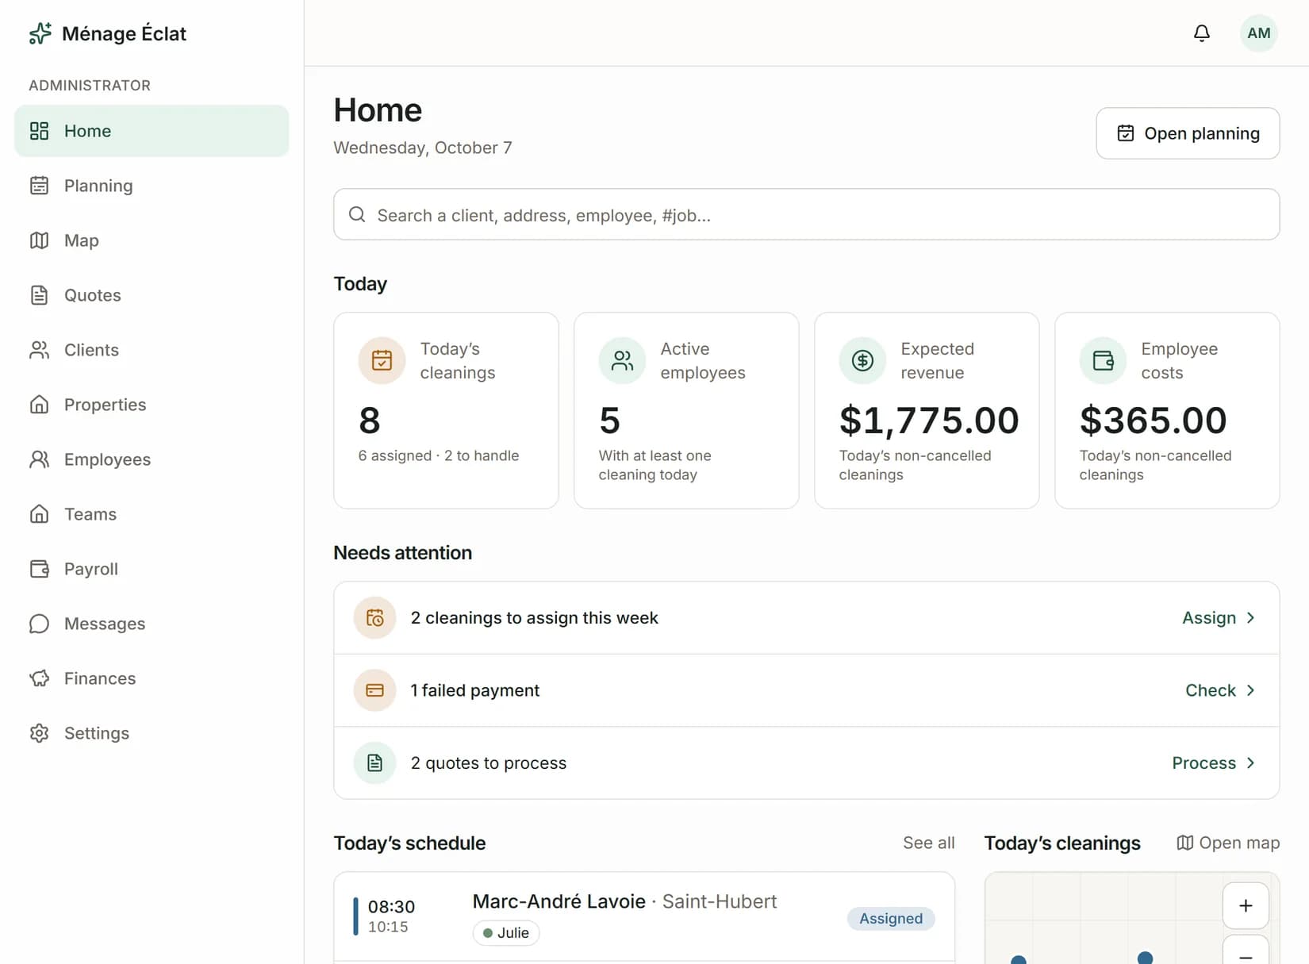Open Payroll from the sidebar
This screenshot has height=964, width=1309.
point(152,569)
